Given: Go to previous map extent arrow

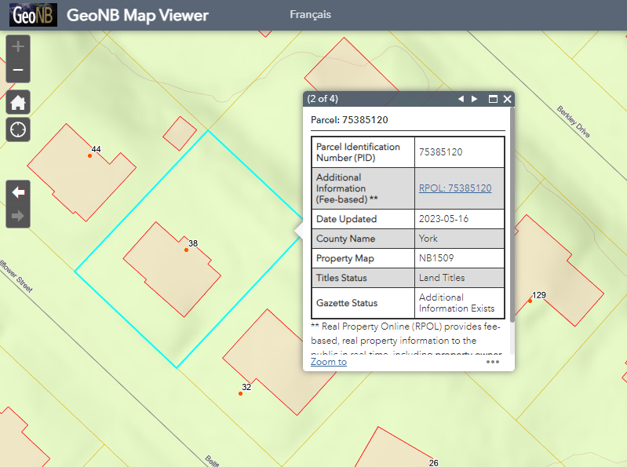Looking at the screenshot, I should point(18,192).
